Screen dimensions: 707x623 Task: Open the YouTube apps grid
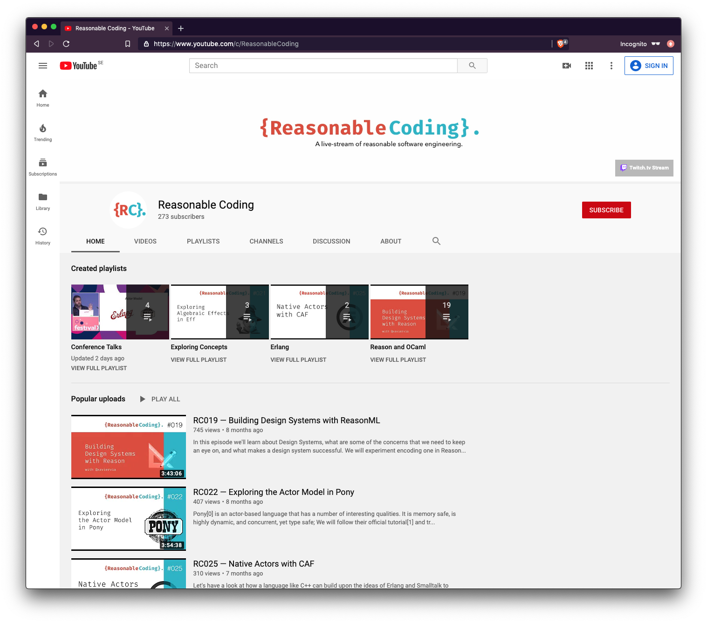tap(589, 65)
